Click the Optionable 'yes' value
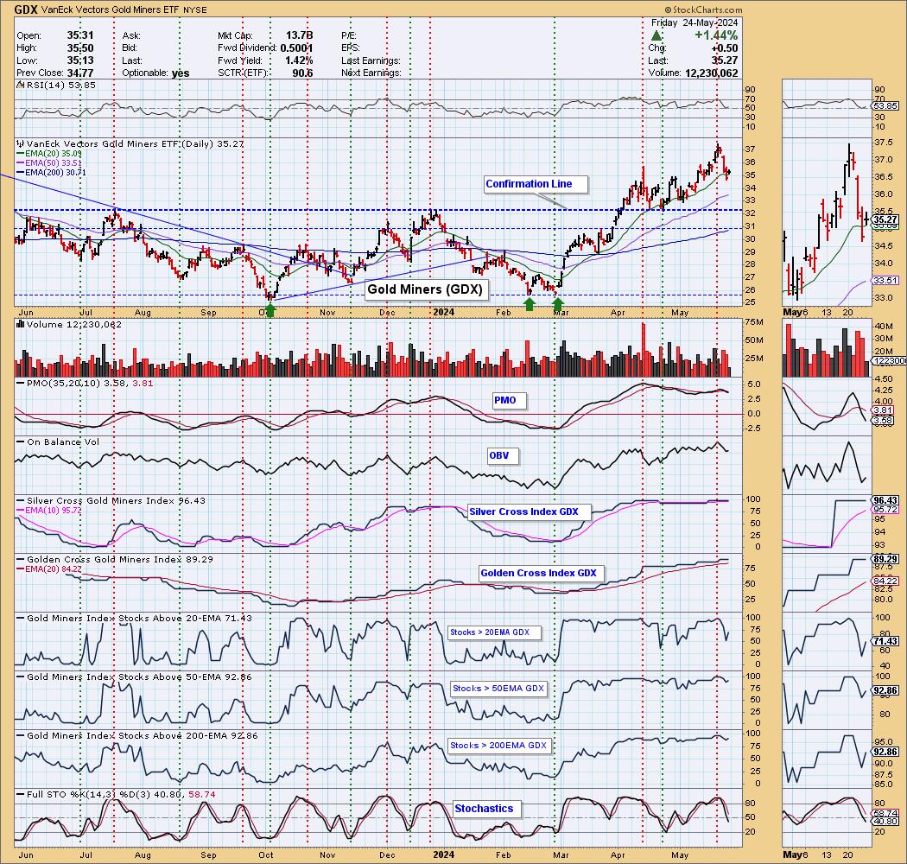 coord(181,73)
